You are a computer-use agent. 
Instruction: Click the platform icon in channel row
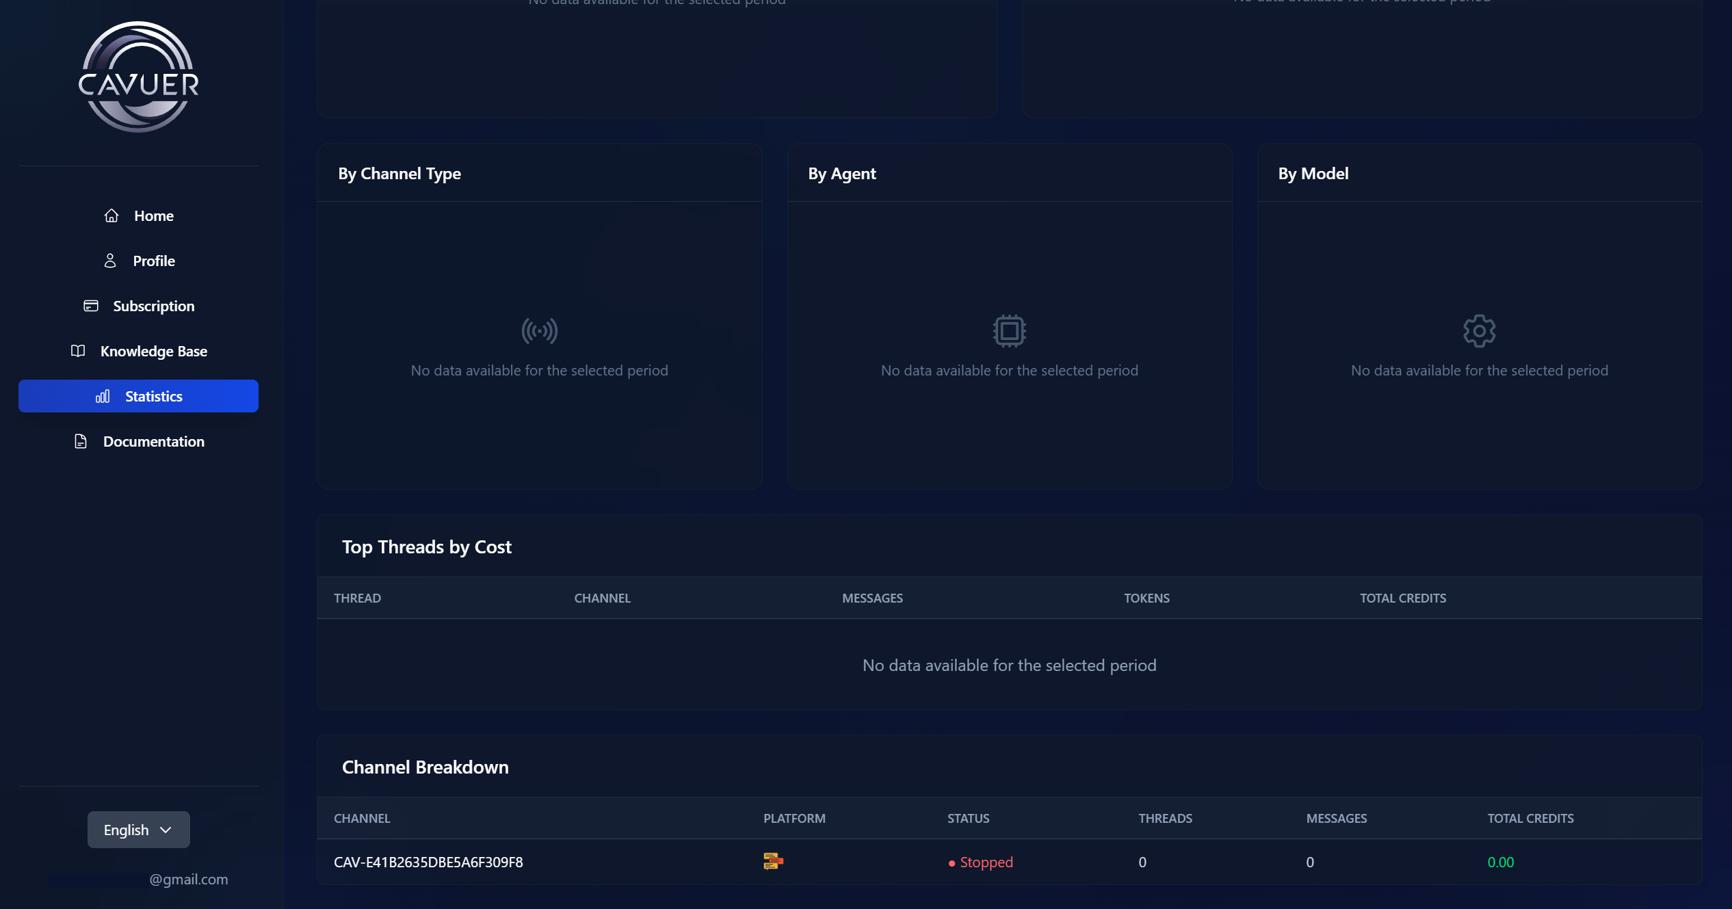point(773,861)
